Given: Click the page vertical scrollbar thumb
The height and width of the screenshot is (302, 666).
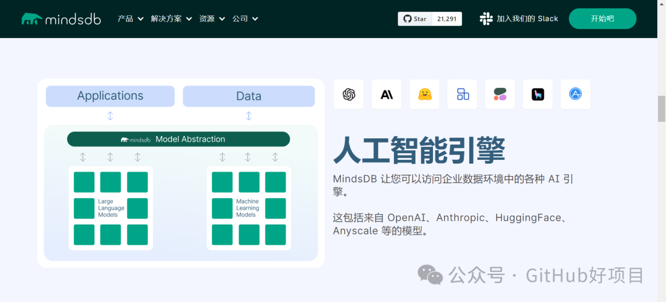Looking at the screenshot, I should click(662, 109).
